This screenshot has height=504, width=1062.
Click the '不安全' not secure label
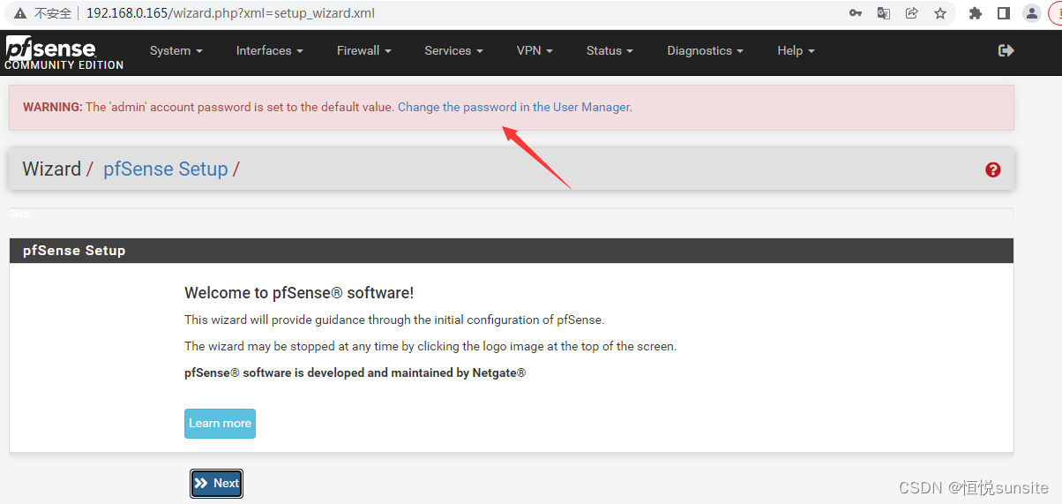click(x=53, y=13)
